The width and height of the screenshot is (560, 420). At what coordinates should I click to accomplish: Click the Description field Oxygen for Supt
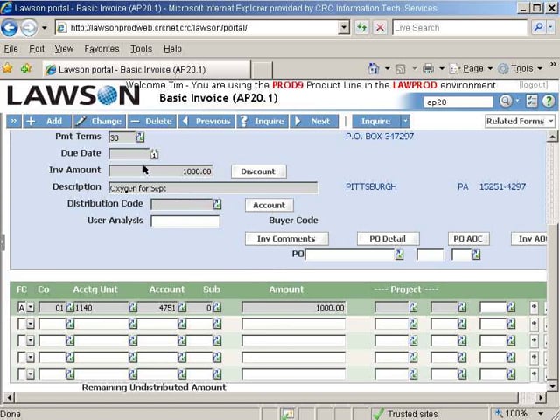pos(213,188)
